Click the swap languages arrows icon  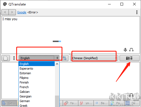point(65,58)
